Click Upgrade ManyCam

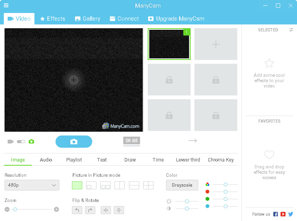pos(176,19)
